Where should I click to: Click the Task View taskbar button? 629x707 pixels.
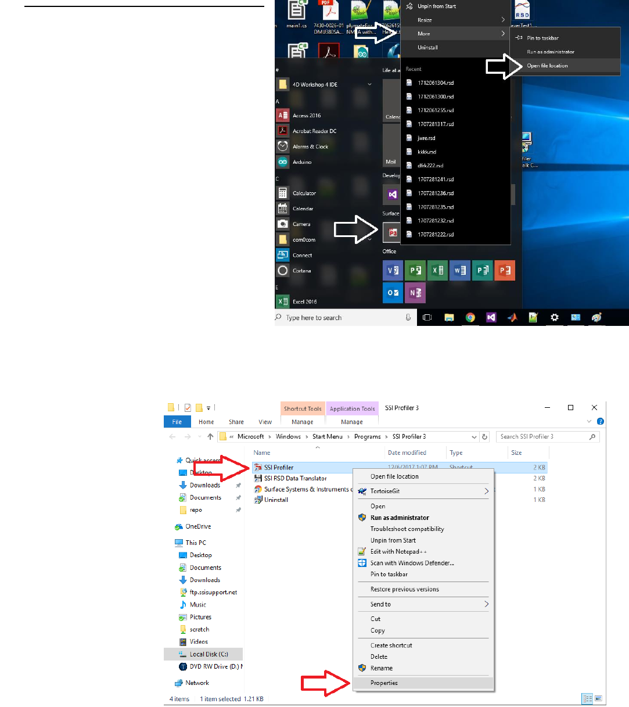click(427, 317)
